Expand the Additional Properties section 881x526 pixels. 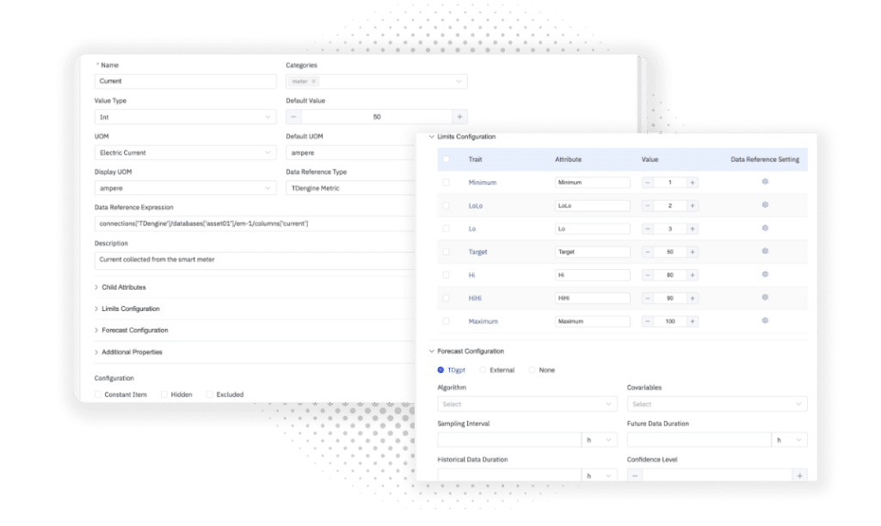tap(131, 352)
